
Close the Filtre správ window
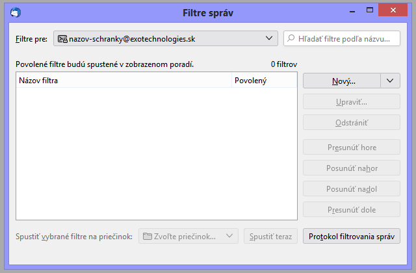pyautogui.click(x=393, y=10)
